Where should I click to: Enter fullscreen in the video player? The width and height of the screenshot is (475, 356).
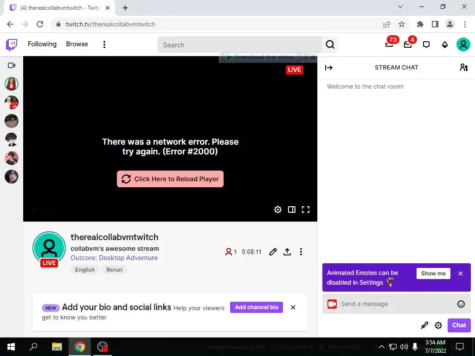click(x=306, y=210)
